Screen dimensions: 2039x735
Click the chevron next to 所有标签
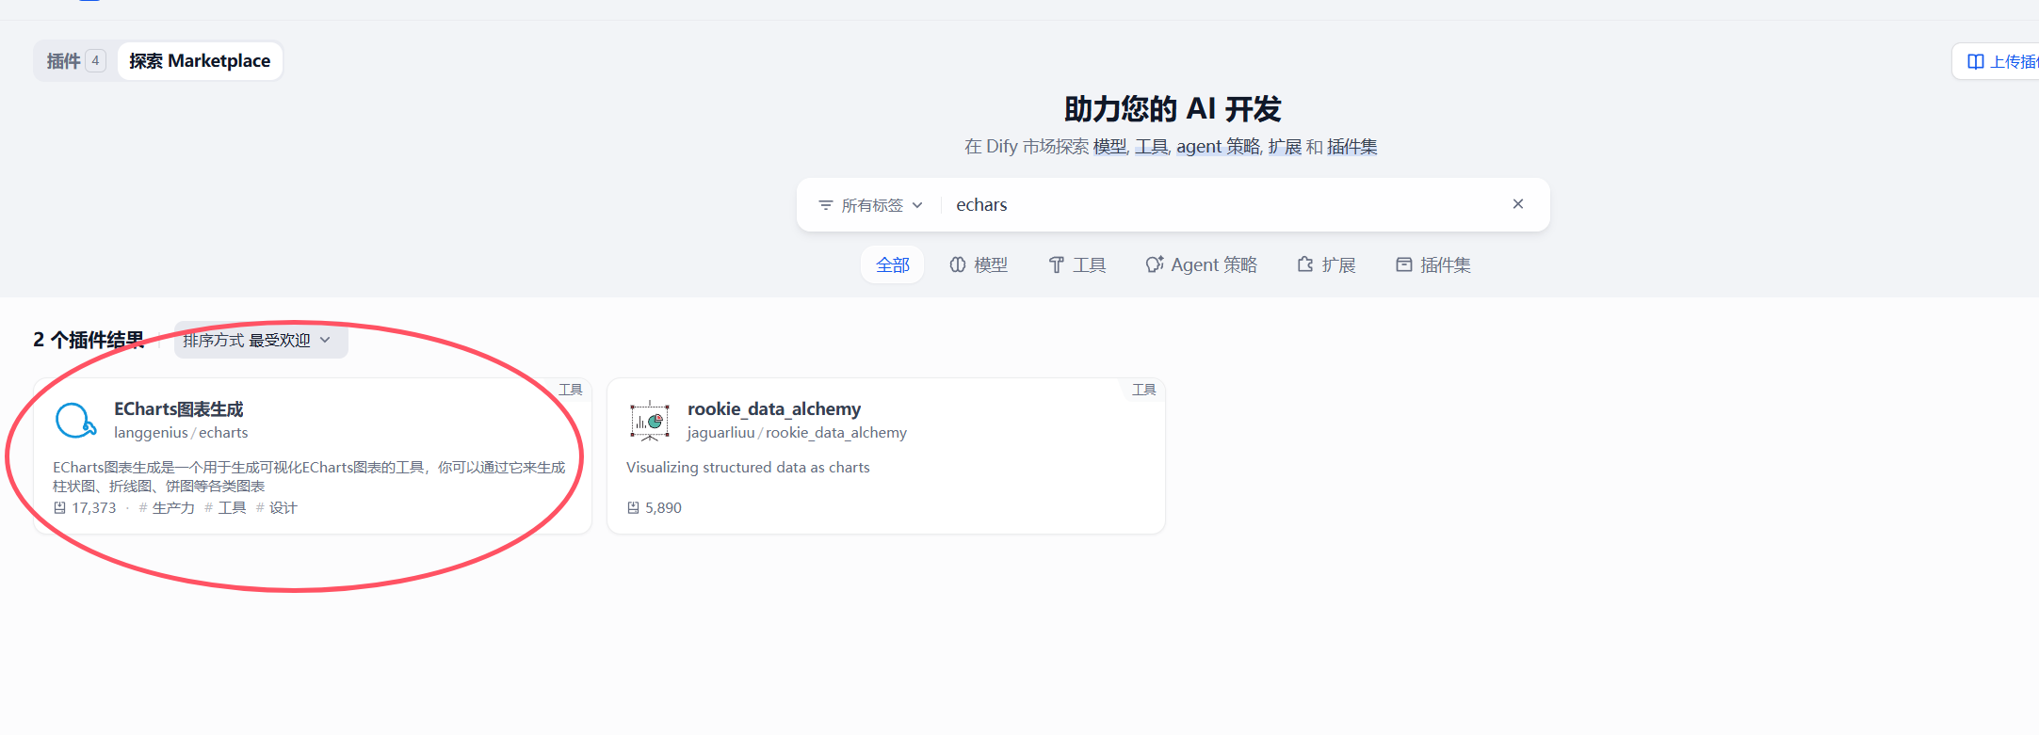pyautogui.click(x=917, y=205)
